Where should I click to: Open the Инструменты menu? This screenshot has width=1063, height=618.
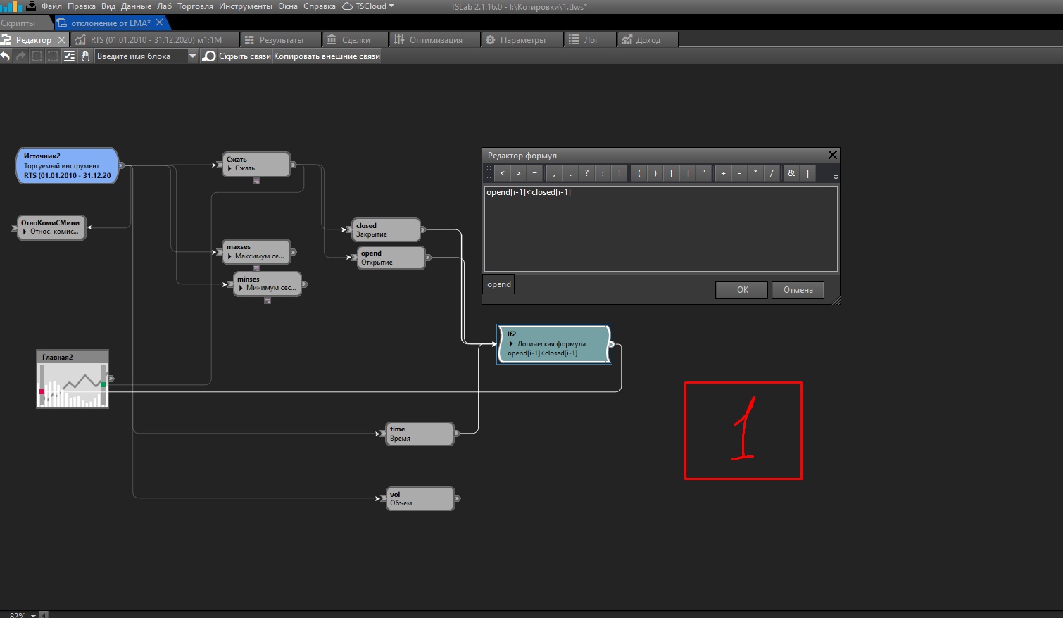click(245, 6)
